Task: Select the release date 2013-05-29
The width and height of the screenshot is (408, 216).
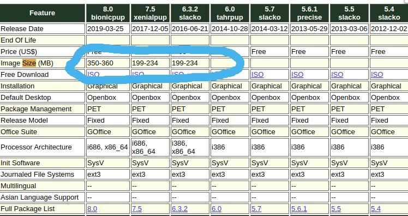Action: click(309, 28)
